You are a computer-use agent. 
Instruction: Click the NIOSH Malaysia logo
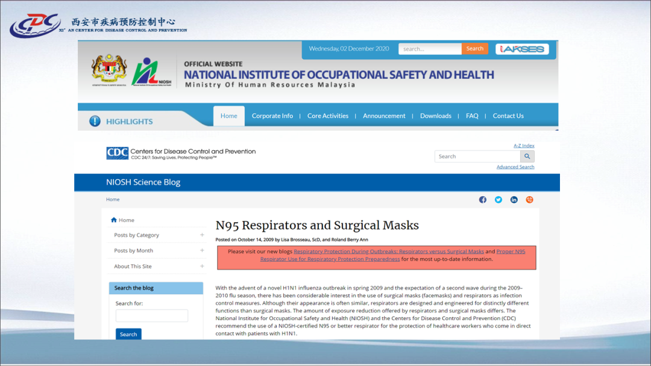pos(151,72)
